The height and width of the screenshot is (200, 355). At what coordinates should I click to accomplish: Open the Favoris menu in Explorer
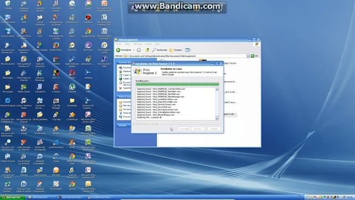(148, 44)
